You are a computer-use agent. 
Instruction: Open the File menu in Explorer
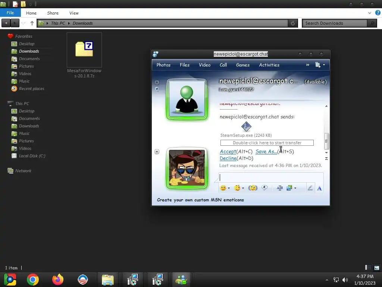tap(10, 13)
